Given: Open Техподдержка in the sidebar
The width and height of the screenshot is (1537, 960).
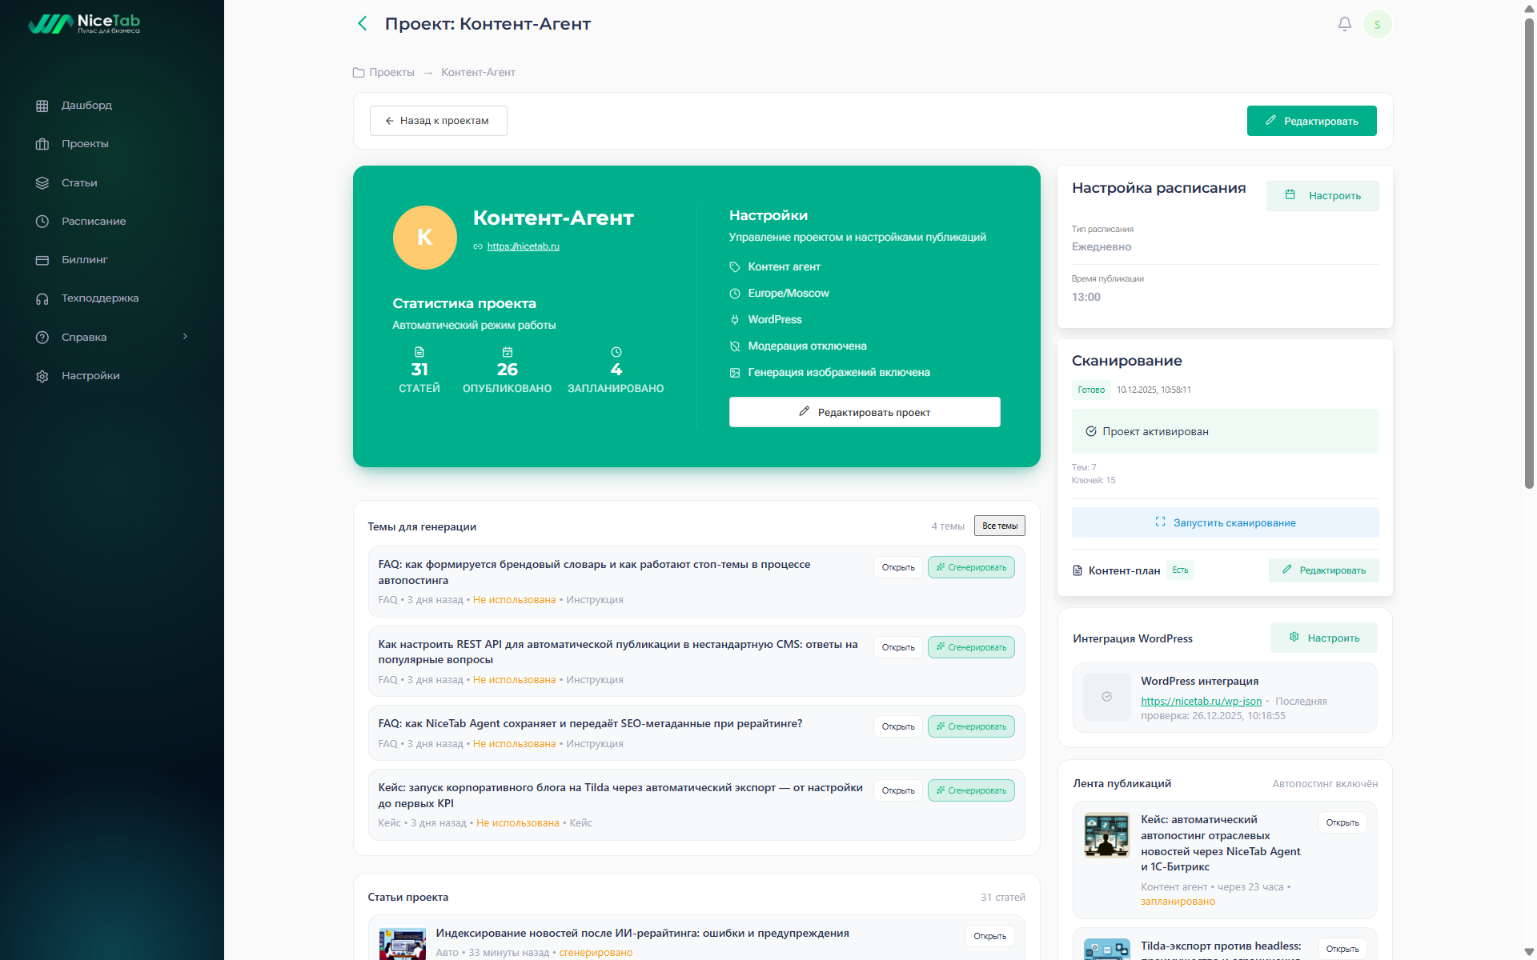Looking at the screenshot, I should (x=100, y=298).
